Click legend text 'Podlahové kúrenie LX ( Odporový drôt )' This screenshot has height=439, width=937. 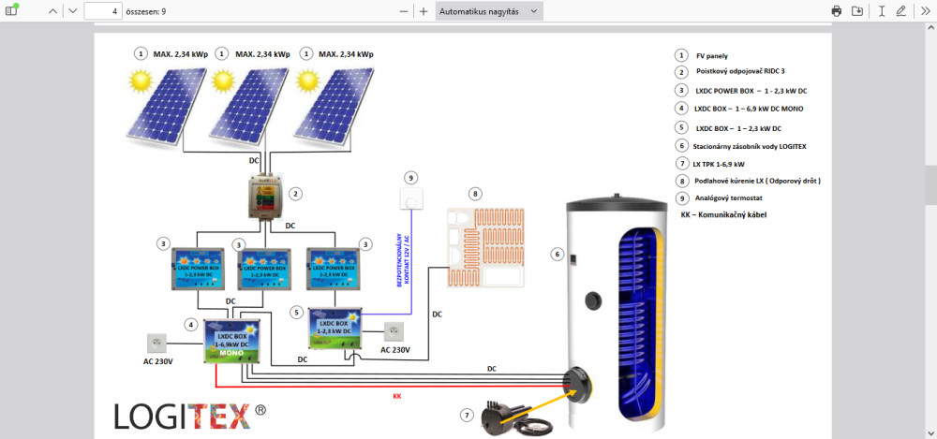click(758, 181)
